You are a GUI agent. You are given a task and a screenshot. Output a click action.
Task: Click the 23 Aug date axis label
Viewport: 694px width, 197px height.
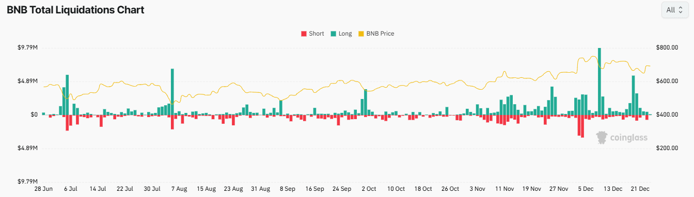coord(234,189)
